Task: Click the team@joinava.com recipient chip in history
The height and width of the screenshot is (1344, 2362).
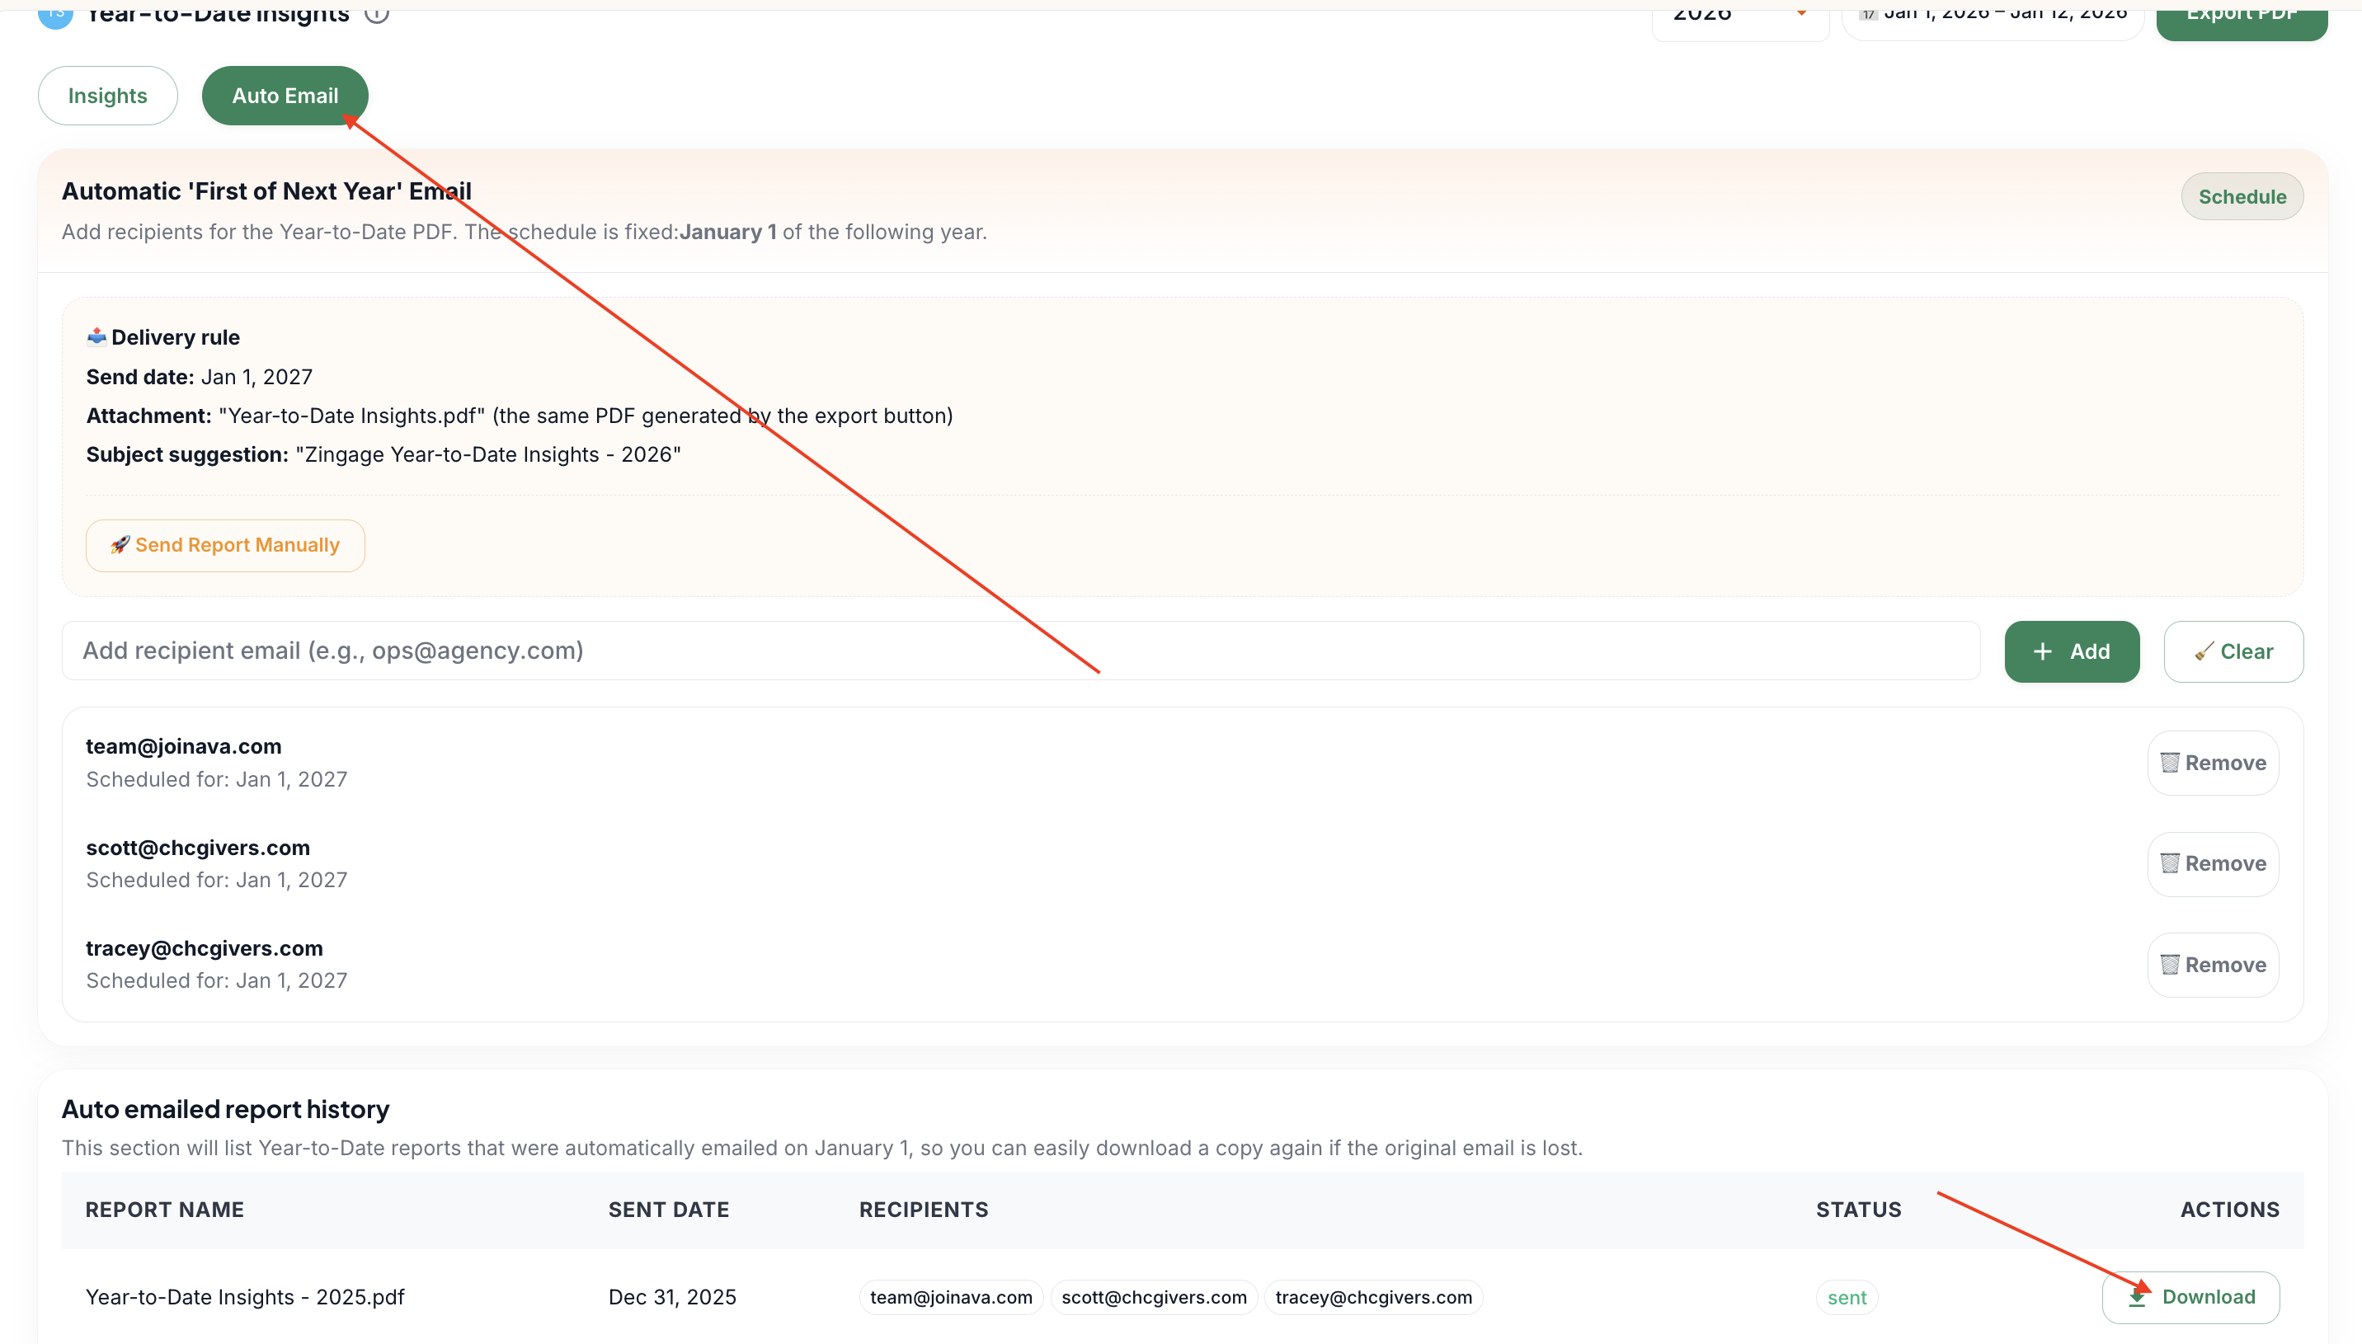Action: tap(951, 1298)
